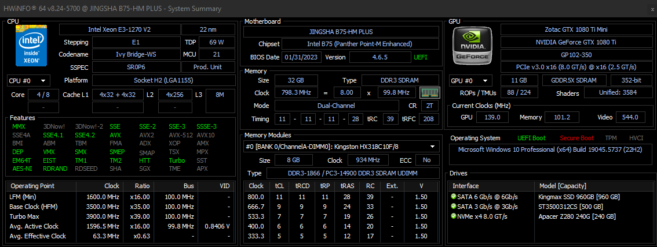Click the Intel B75 chipset field
Viewport: 657px width, 247px height.
pos(360,44)
